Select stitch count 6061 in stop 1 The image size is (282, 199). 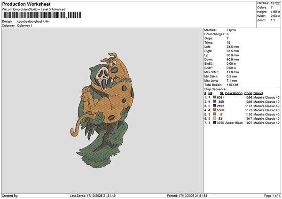(220, 98)
